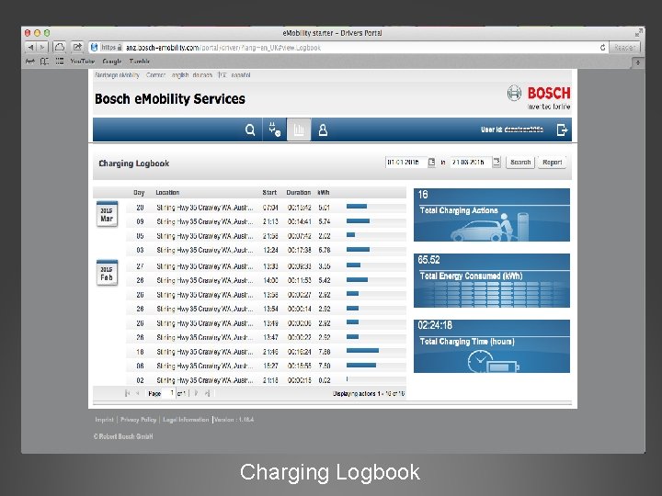Open the magnifier search icon in navigation bar
Viewport: 662px width, 496px height.
click(x=250, y=130)
